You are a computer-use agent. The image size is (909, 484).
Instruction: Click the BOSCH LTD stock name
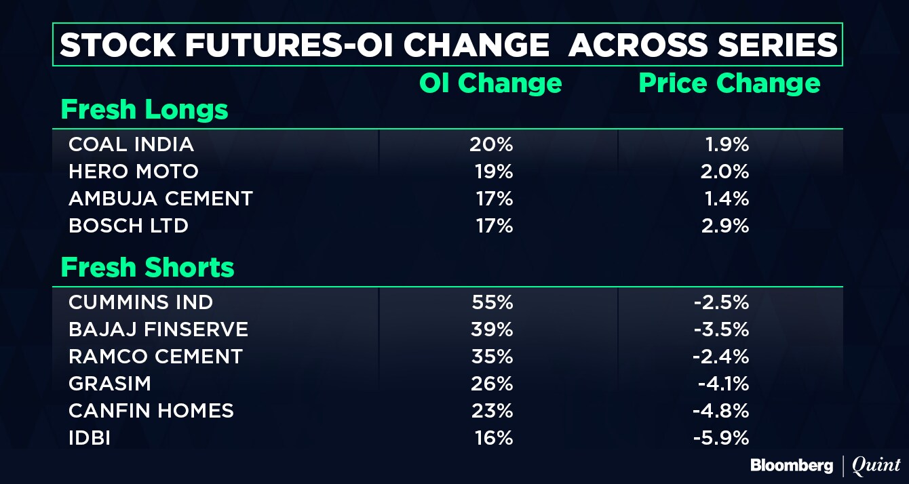[x=128, y=226]
